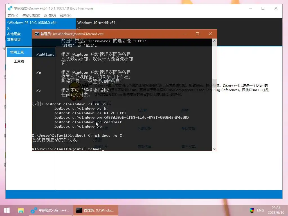
Task: Click the 尝试复制启动文件失败 error line
Action: [56, 140]
